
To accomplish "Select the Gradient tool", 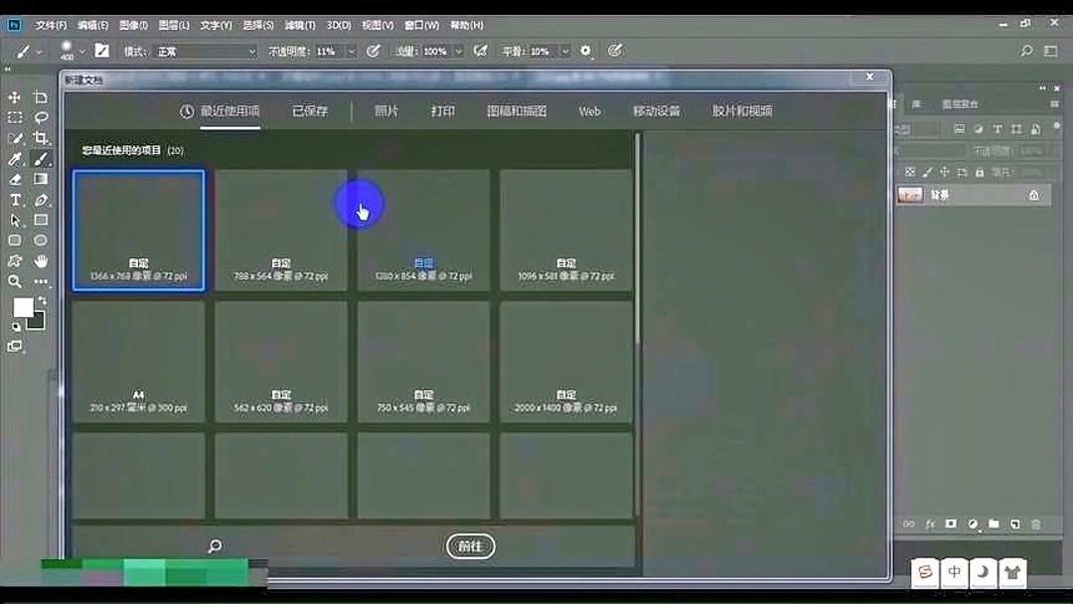I will (40, 178).
